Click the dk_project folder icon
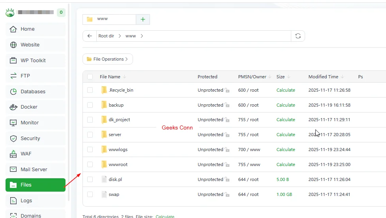Viewport: 386px width, 218px height. click(x=104, y=120)
